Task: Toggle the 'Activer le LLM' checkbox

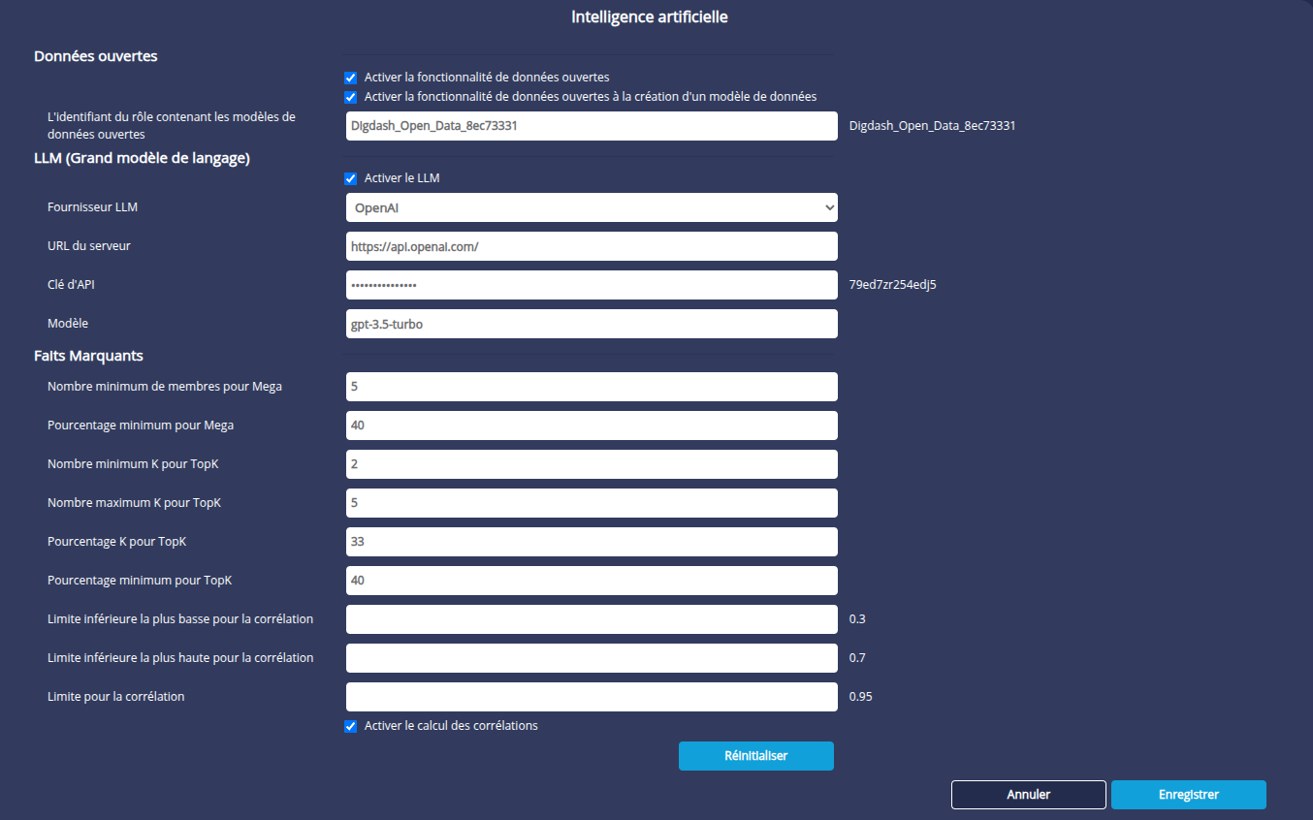Action: pyautogui.click(x=351, y=178)
